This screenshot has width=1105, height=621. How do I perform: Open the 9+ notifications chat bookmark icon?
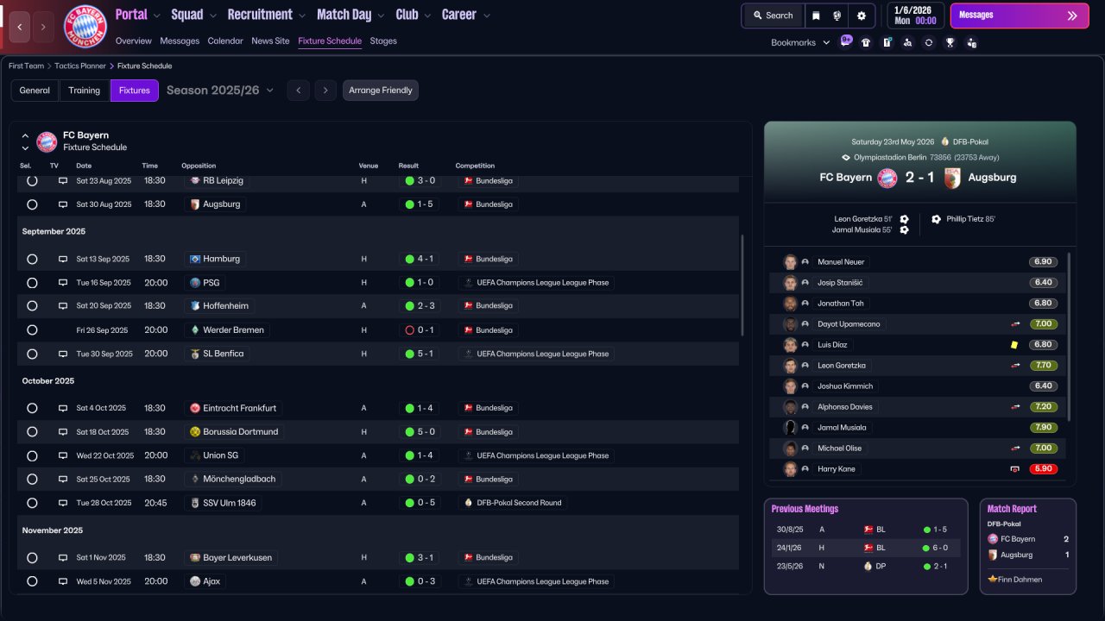846,41
